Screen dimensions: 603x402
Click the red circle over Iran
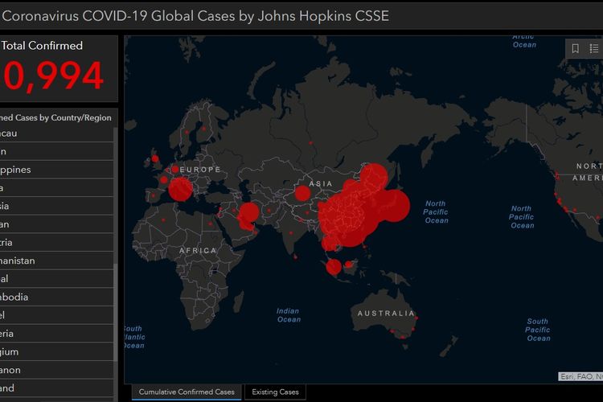pyautogui.click(x=248, y=213)
